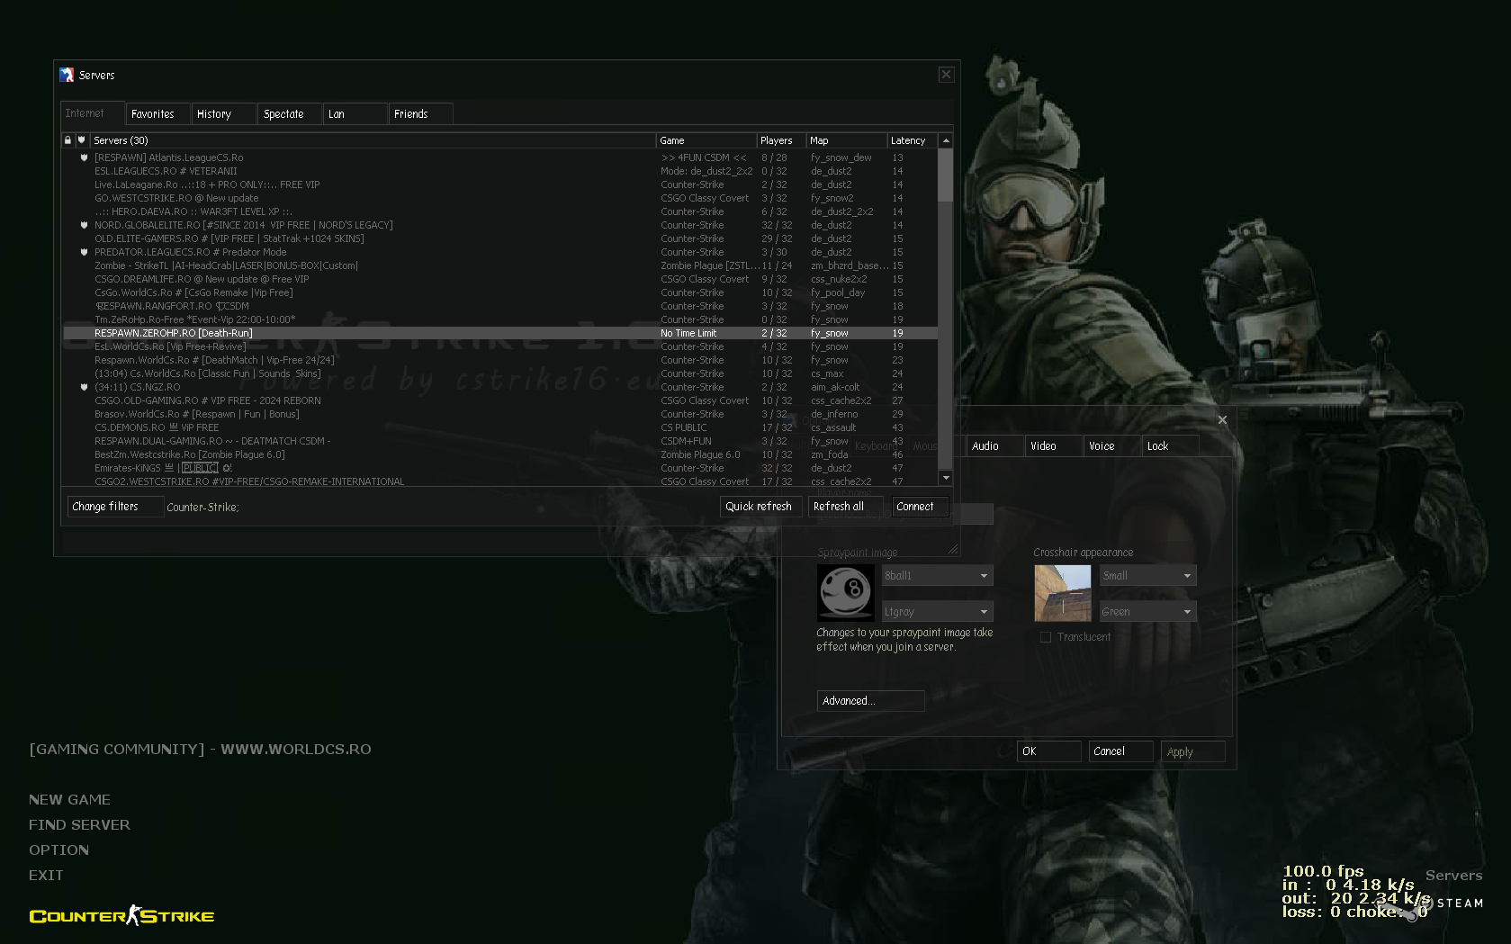Click the server list scrollbar thumb
Screen dimensions: 1511x944
coord(945,175)
